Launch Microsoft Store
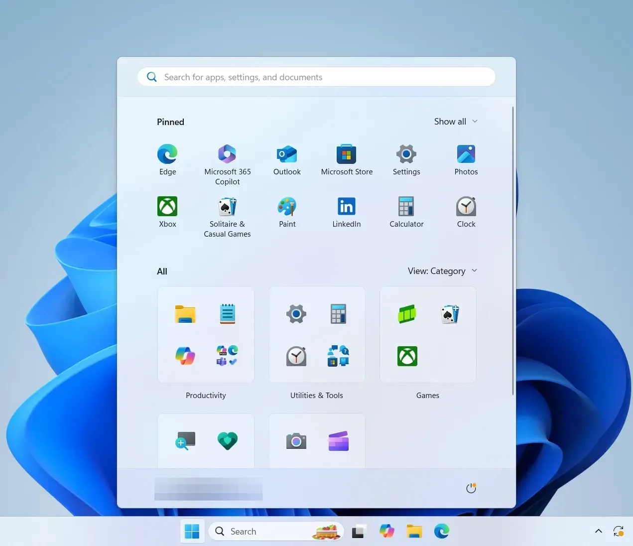Viewport: 633px width, 546px height. (x=347, y=154)
